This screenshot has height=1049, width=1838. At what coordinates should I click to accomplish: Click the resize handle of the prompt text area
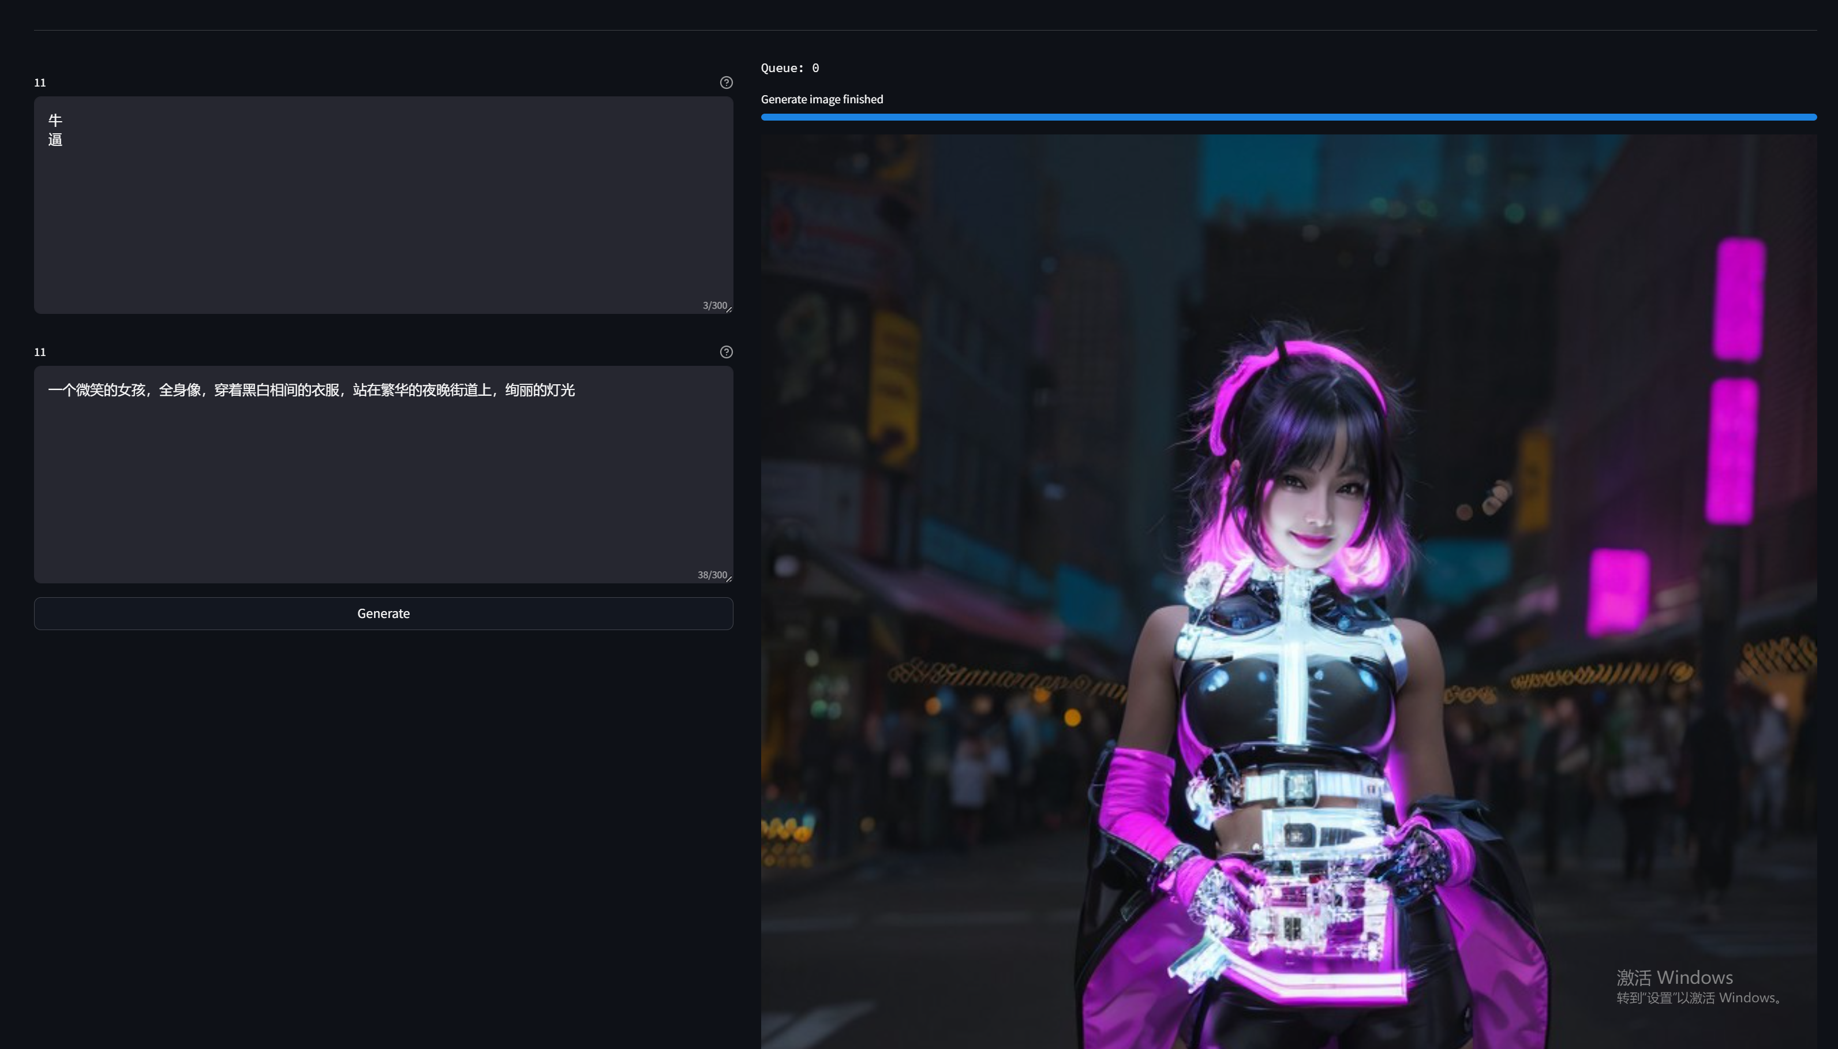729,579
